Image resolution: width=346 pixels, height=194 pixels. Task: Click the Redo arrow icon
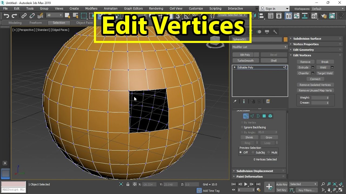14,16
